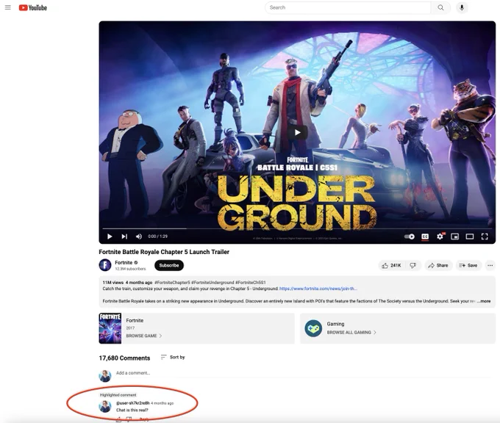Open the fortnite.com news link

[x=318, y=289]
